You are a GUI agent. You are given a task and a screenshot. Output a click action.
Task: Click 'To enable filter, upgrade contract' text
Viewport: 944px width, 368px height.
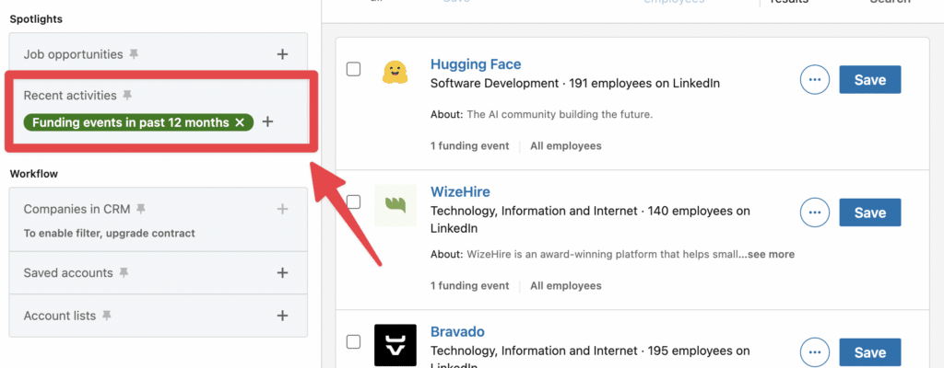point(109,234)
